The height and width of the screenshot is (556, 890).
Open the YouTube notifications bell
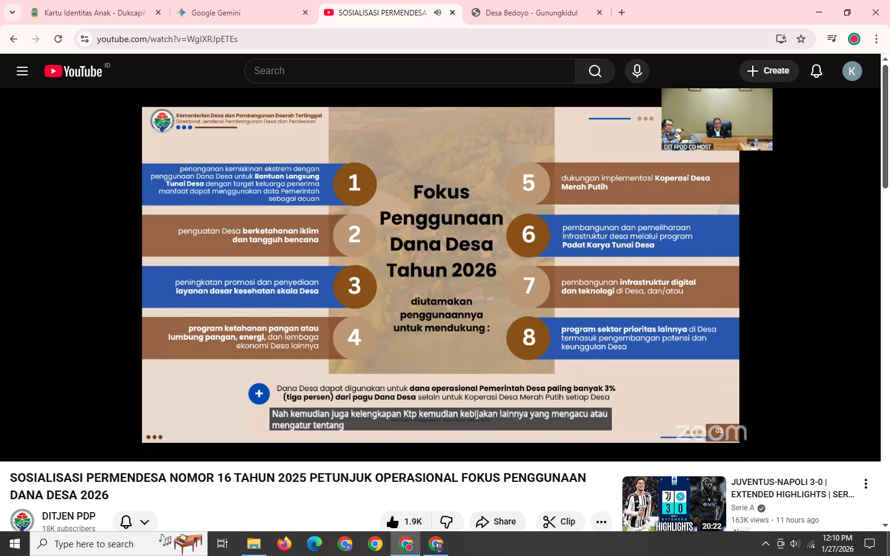pyautogui.click(x=816, y=70)
